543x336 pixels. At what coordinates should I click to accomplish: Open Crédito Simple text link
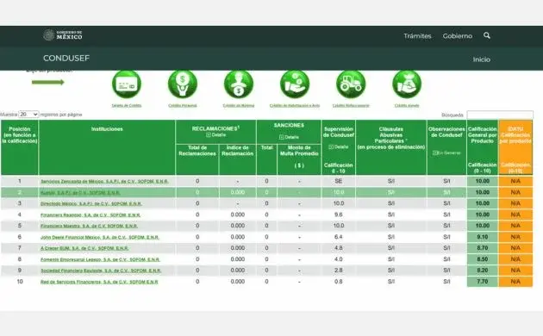tap(407, 106)
